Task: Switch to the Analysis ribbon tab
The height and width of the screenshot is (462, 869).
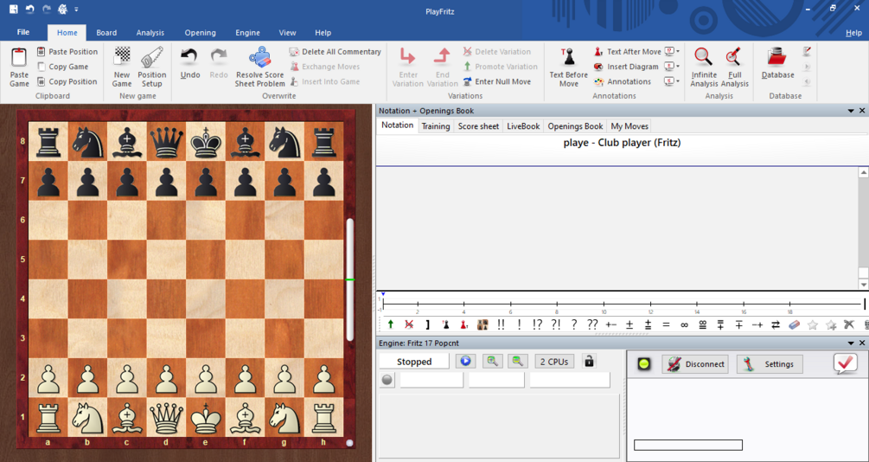Action: (150, 33)
